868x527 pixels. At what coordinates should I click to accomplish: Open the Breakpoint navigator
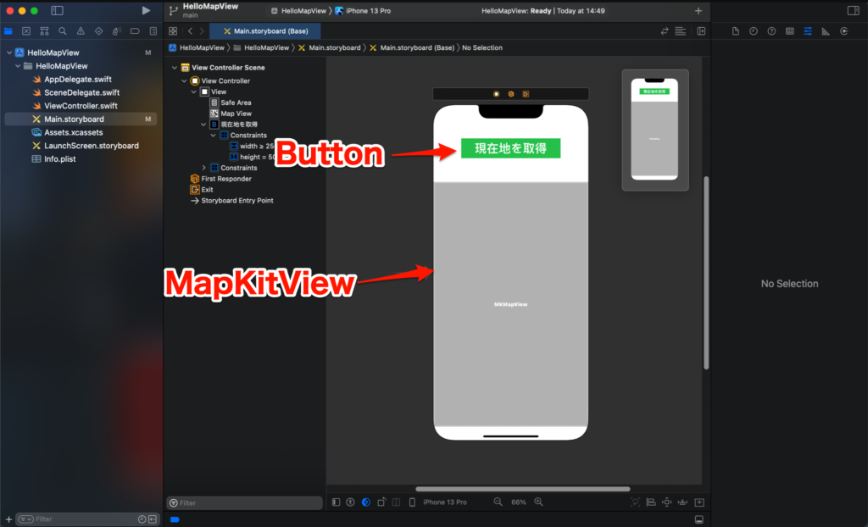click(x=135, y=31)
